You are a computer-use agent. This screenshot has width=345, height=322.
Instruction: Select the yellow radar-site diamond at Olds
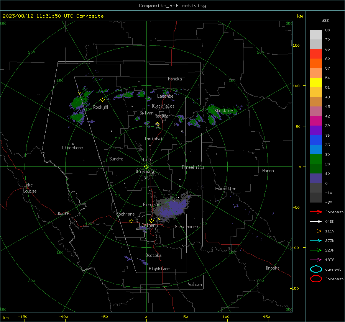146,167
